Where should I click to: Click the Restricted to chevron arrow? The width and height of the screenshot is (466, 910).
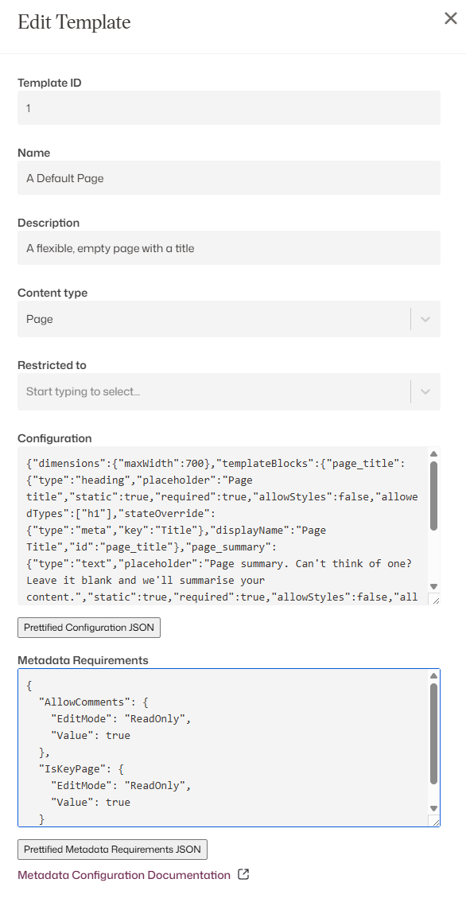tap(425, 391)
